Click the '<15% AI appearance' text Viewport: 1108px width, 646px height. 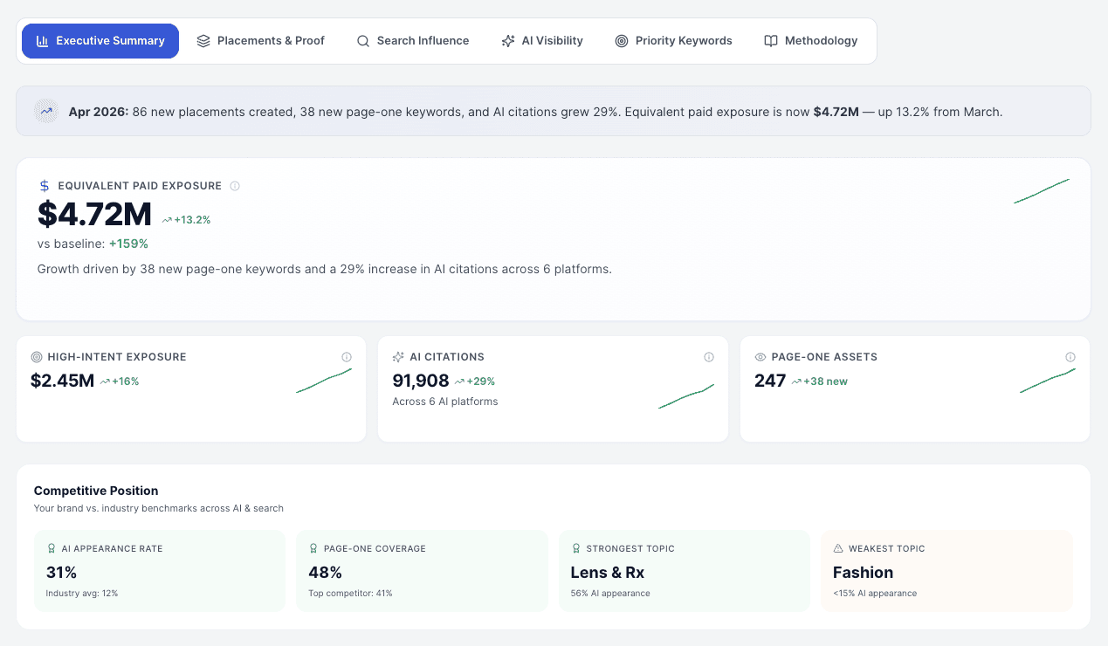coord(875,594)
